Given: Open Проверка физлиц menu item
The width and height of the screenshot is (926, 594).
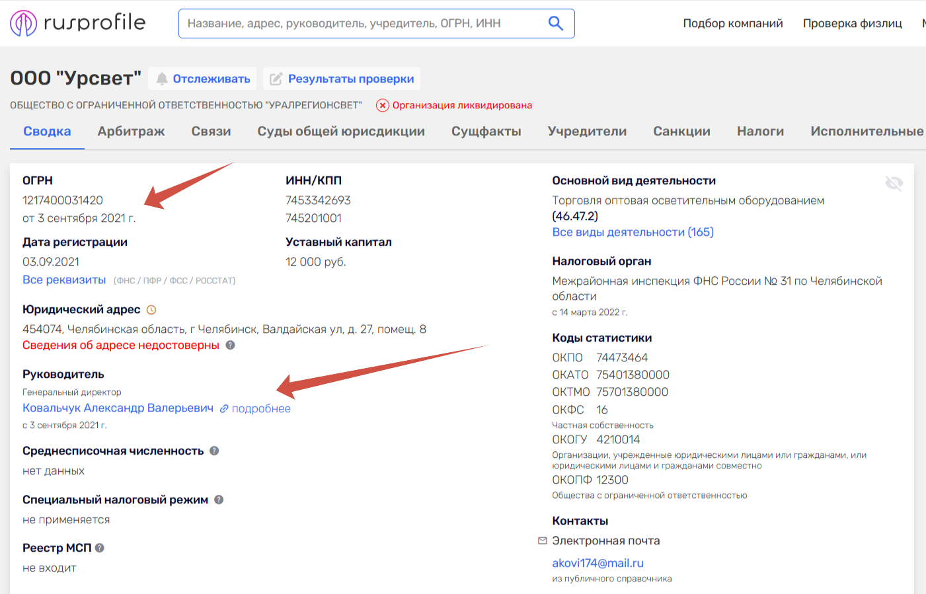Looking at the screenshot, I should [853, 23].
